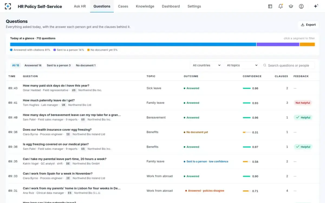Viewport: 325px width, 203px height.
Task: Click the 0.31 confidence value
Action: click(255, 132)
